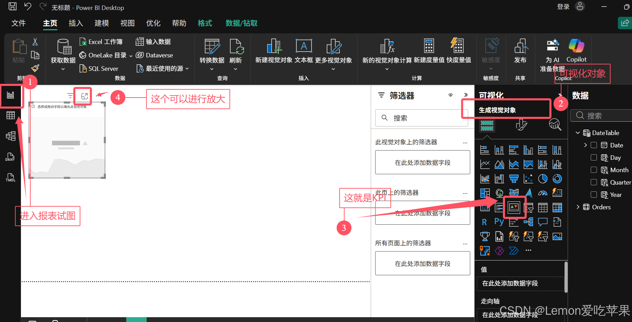Toggle the filter pane eye visibility icon
The image size is (632, 322).
tap(451, 95)
